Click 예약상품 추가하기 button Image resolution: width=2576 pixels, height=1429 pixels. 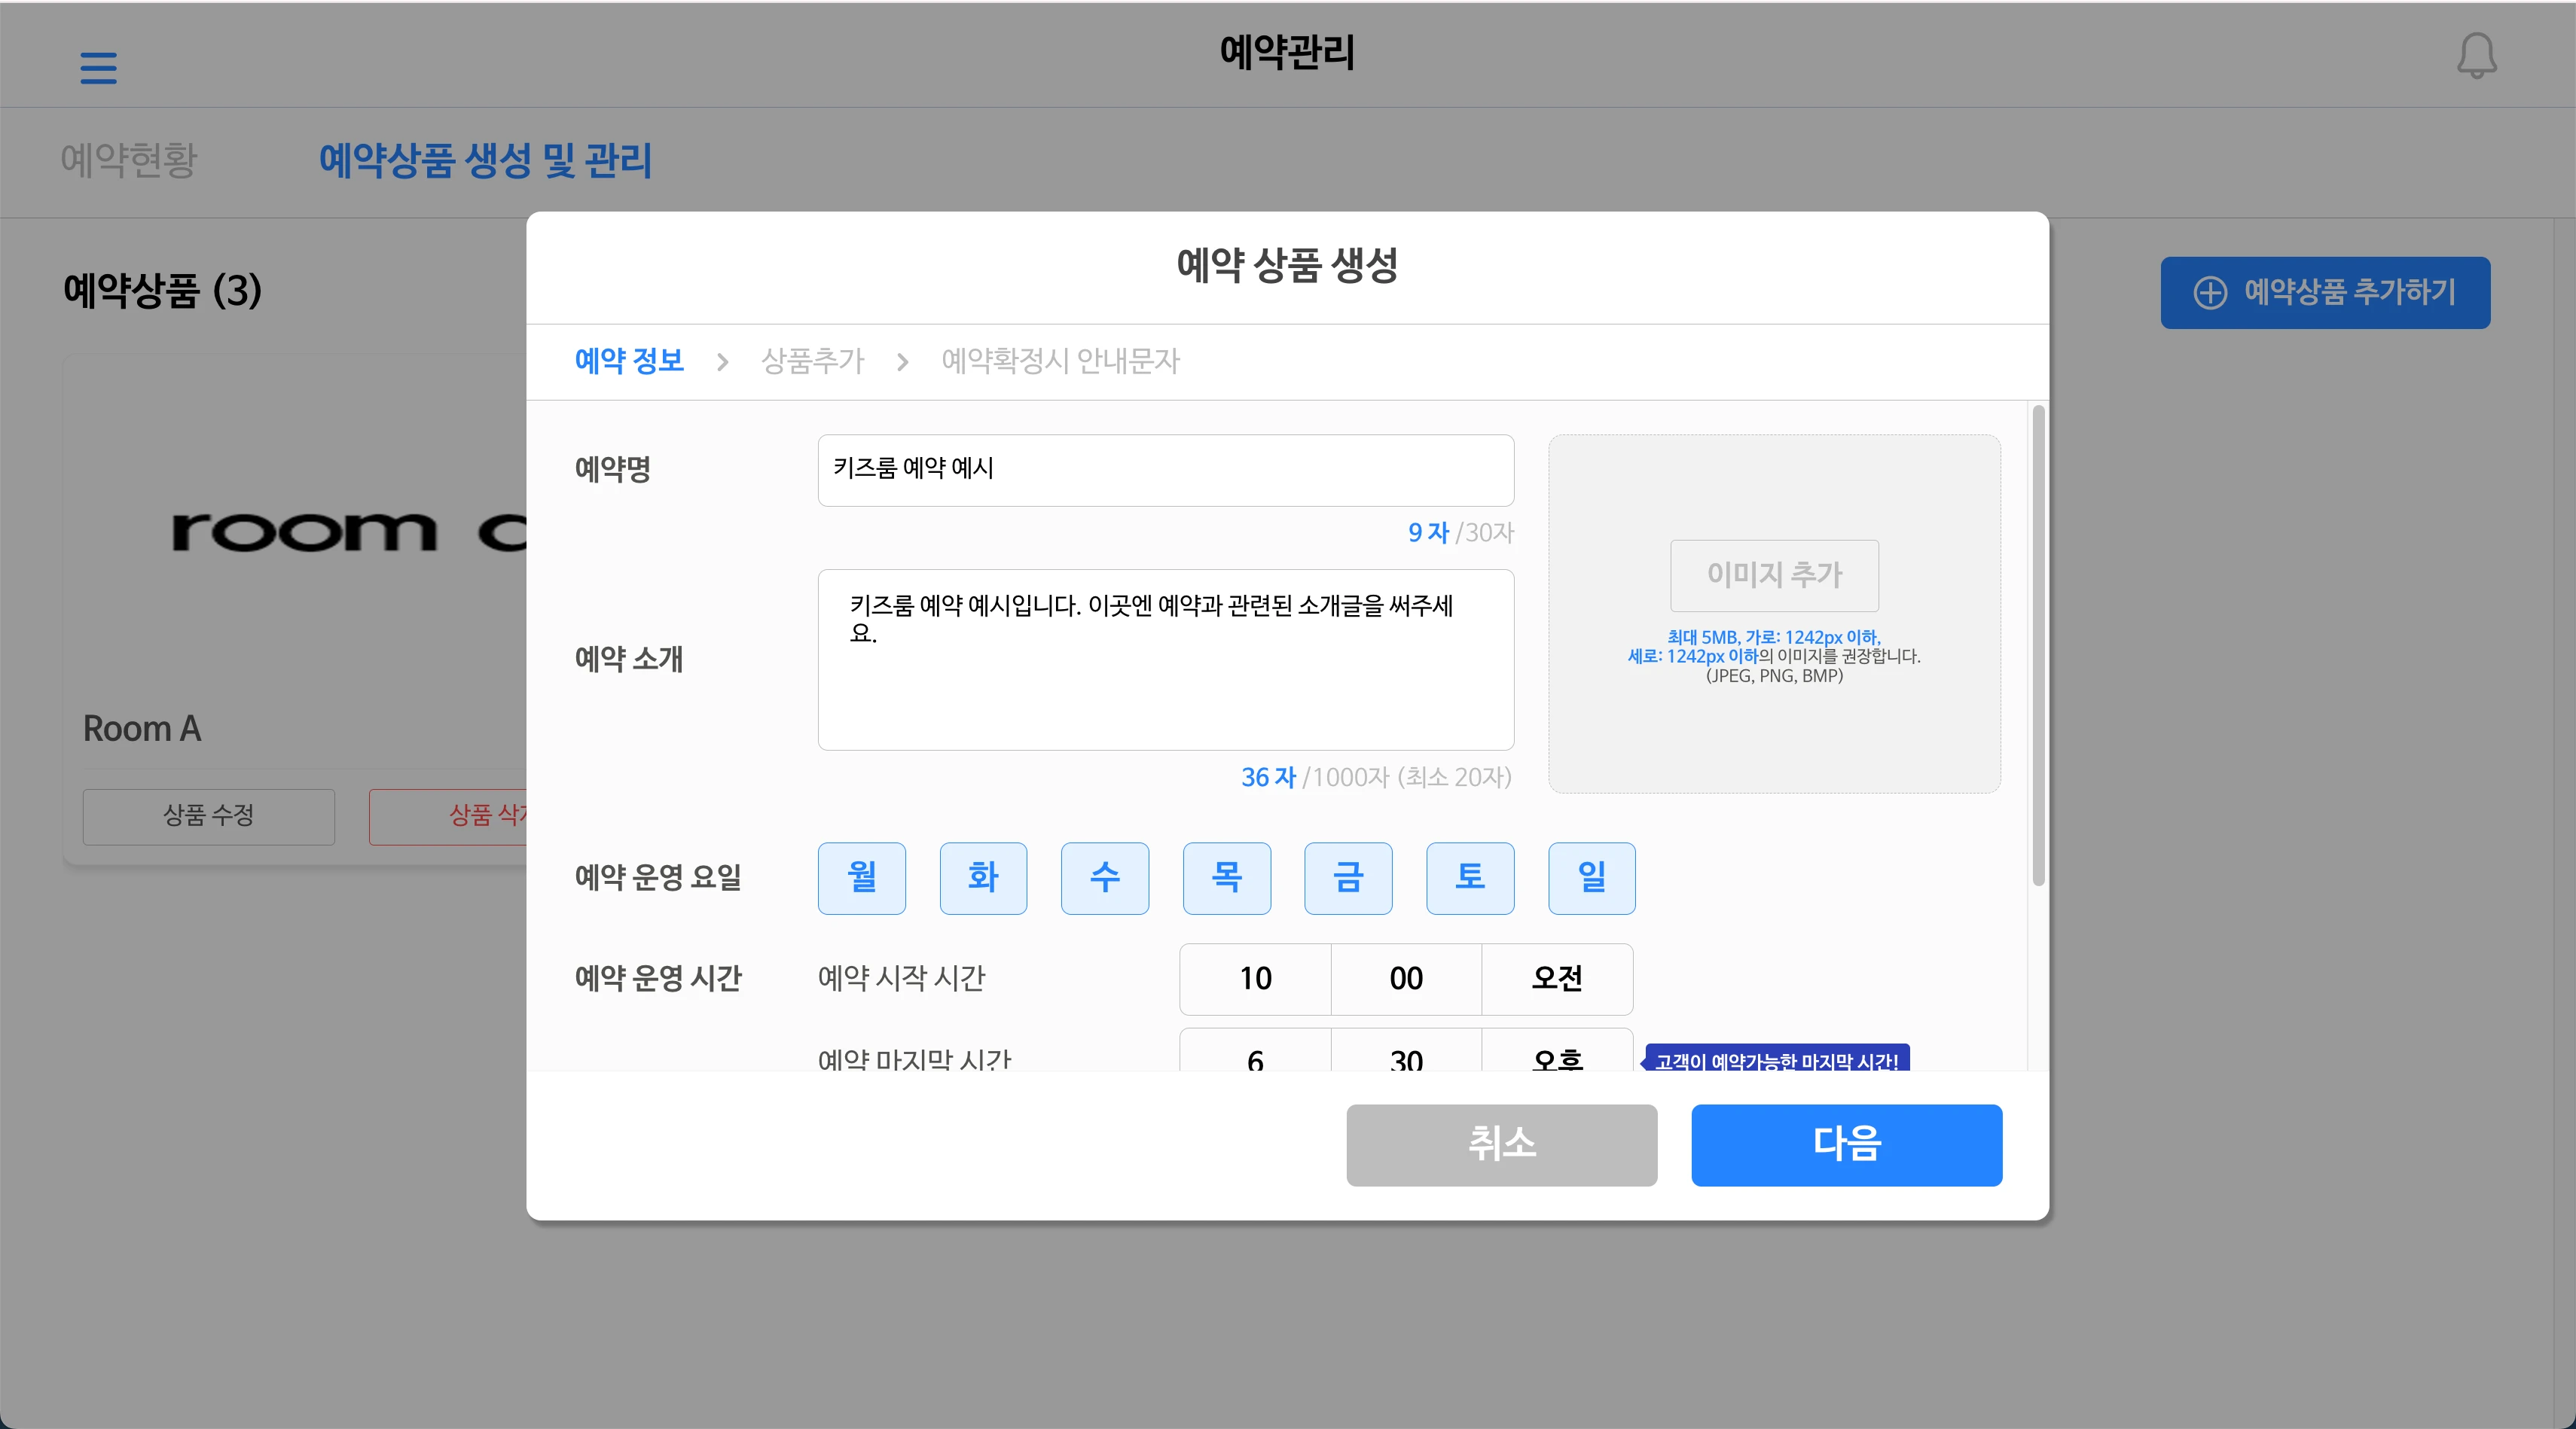2325,293
